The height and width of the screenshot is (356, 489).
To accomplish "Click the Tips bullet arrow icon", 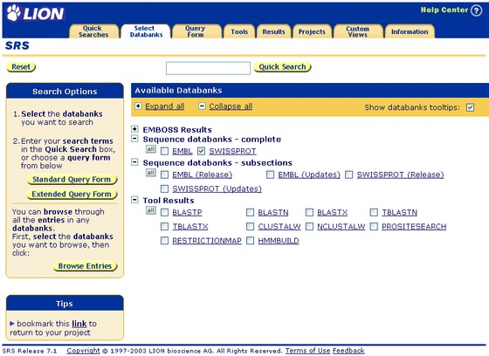I will [x=12, y=324].
